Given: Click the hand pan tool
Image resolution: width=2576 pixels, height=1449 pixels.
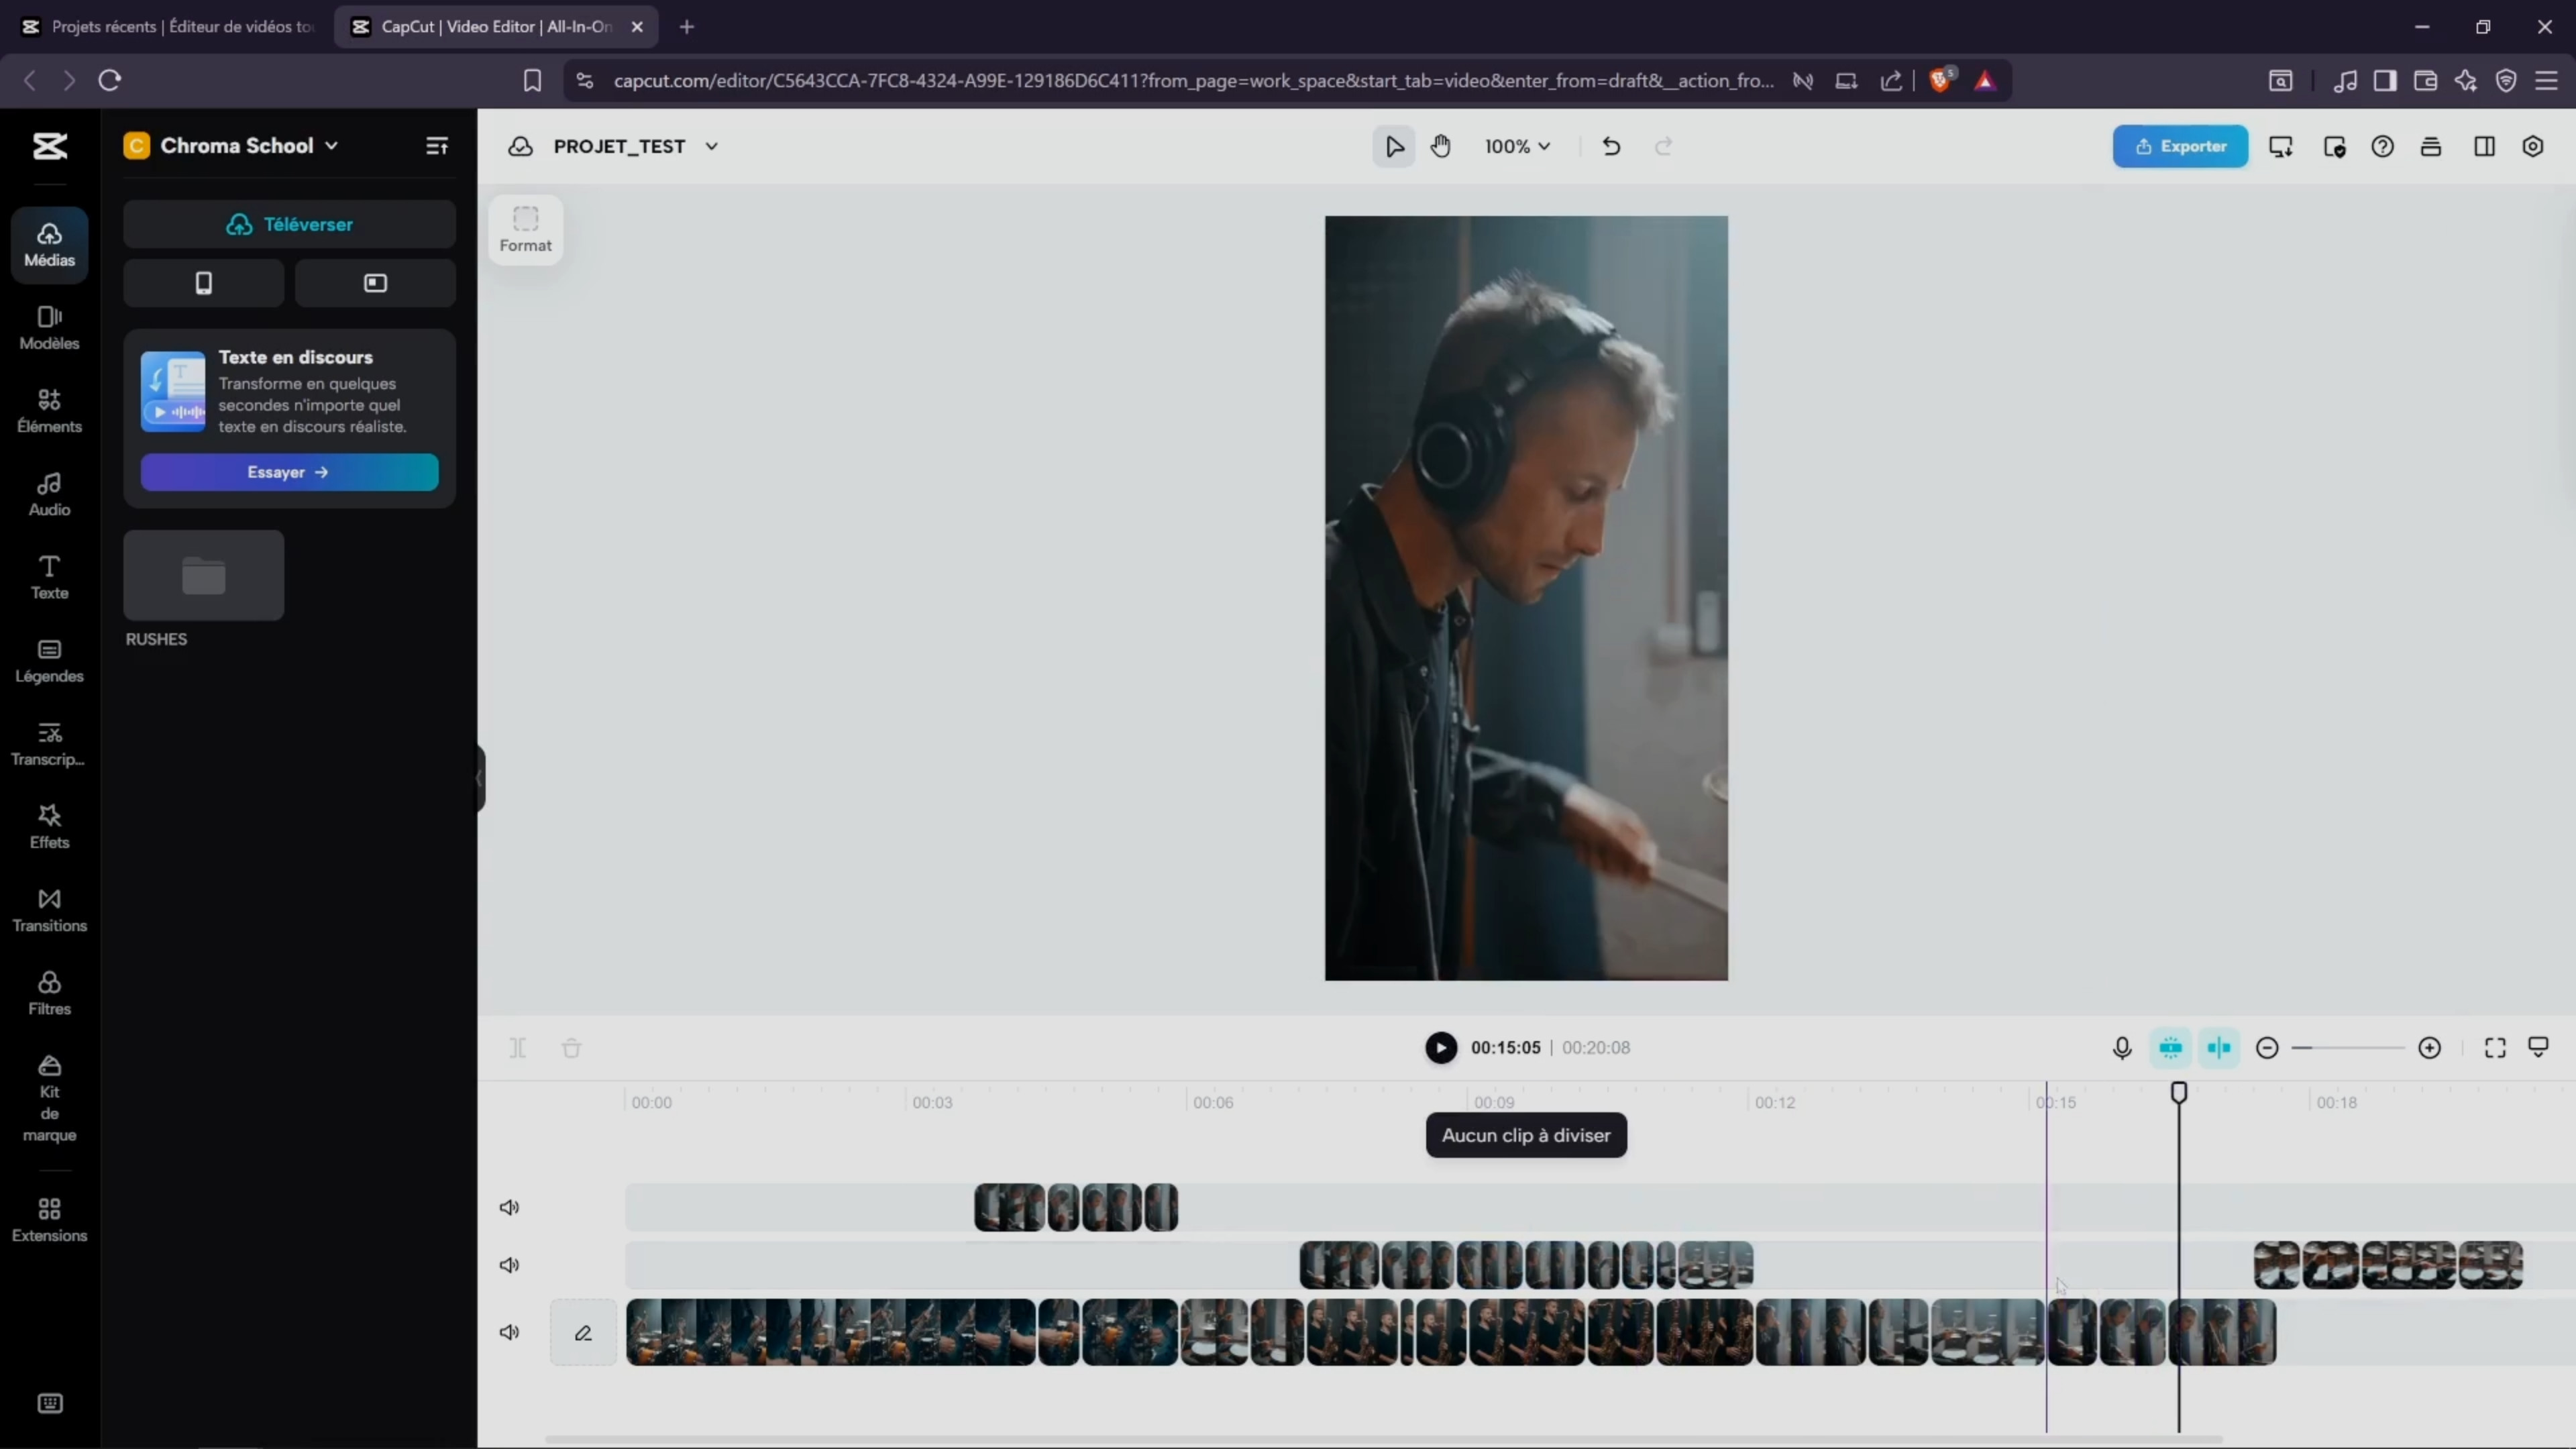Looking at the screenshot, I should (1440, 146).
